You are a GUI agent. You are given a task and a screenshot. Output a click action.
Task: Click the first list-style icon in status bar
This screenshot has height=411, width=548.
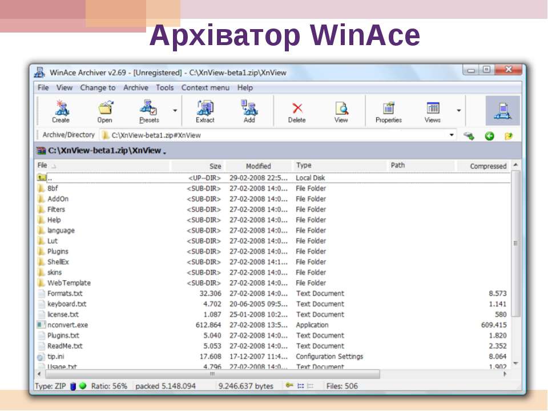pyautogui.click(x=301, y=386)
